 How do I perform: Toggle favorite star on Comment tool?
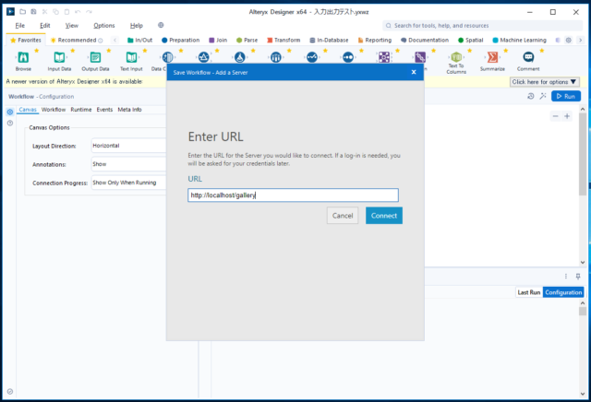tap(542, 51)
